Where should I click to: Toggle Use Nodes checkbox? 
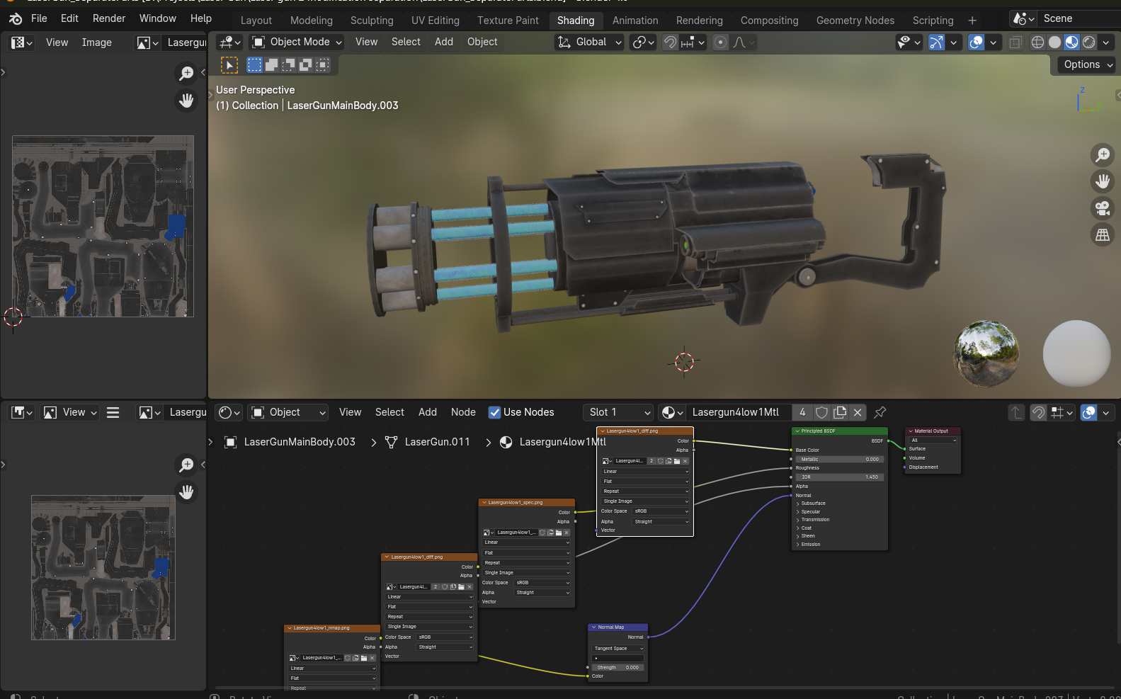pos(494,412)
